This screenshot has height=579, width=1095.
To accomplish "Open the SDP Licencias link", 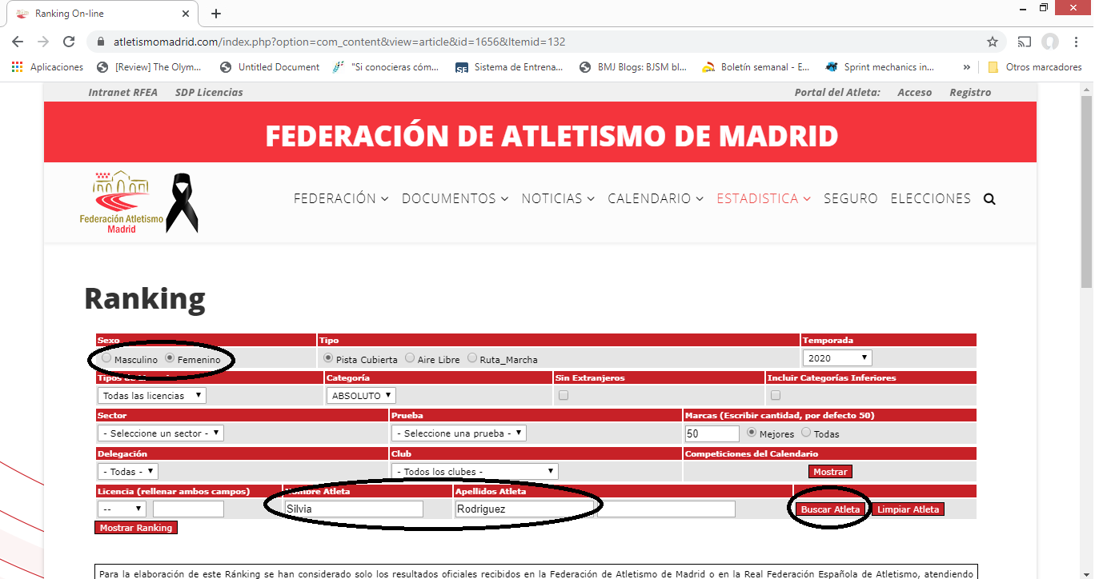I will (x=209, y=92).
